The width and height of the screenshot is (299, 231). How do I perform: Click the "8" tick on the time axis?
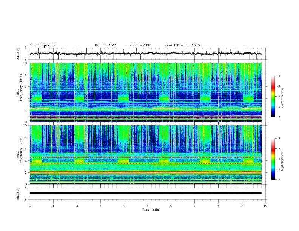218,206
